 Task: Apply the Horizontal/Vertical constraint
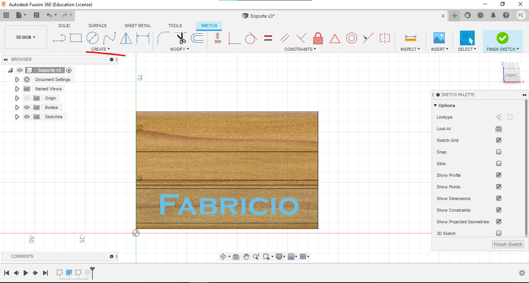coord(218,38)
